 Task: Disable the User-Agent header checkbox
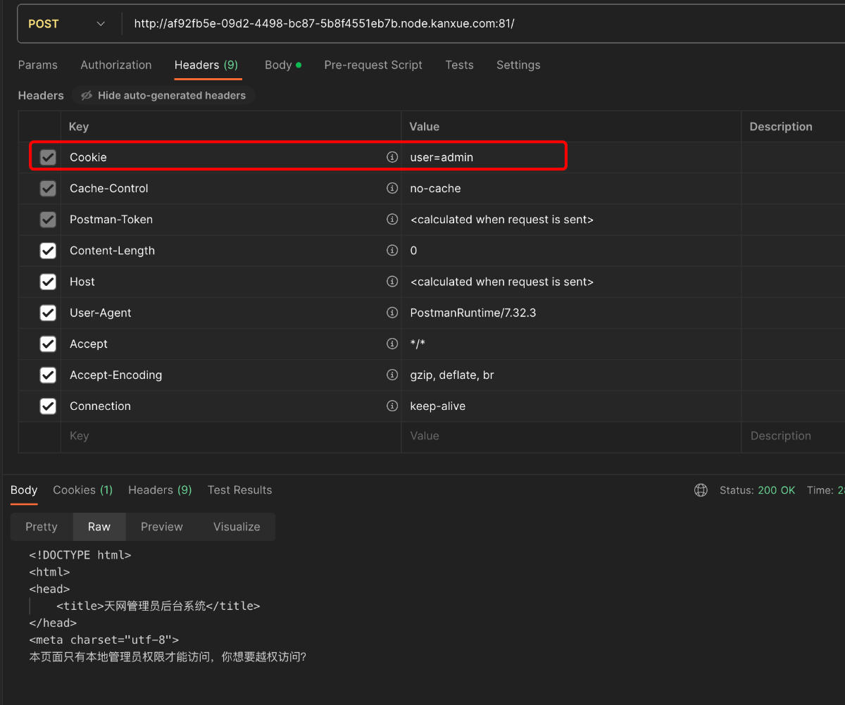[x=48, y=313]
